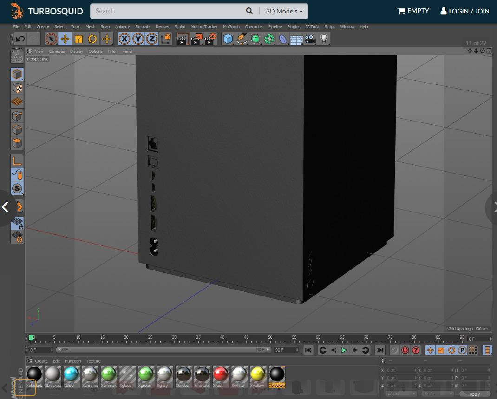This screenshot has height=399, width=497.
Task: Click the Camera object icon
Action: [x=310, y=39]
